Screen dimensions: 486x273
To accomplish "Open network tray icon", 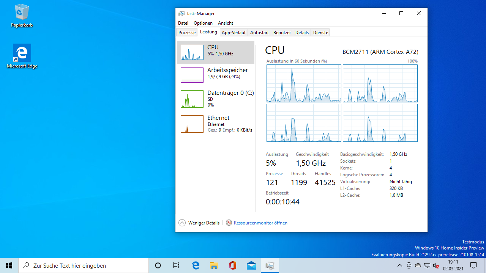I will tap(427, 265).
